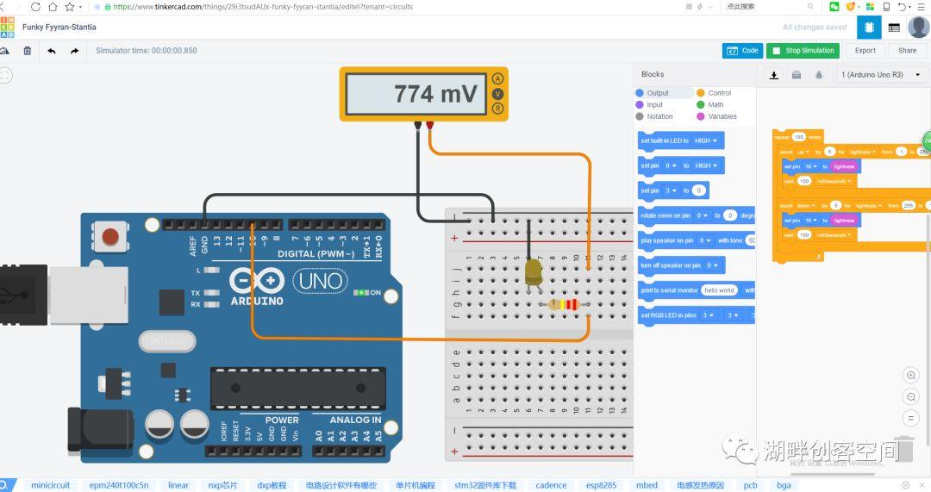This screenshot has width=931, height=492.
Task: Click the Export button
Action: point(865,51)
